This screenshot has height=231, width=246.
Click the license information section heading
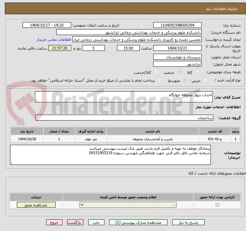(217, 173)
